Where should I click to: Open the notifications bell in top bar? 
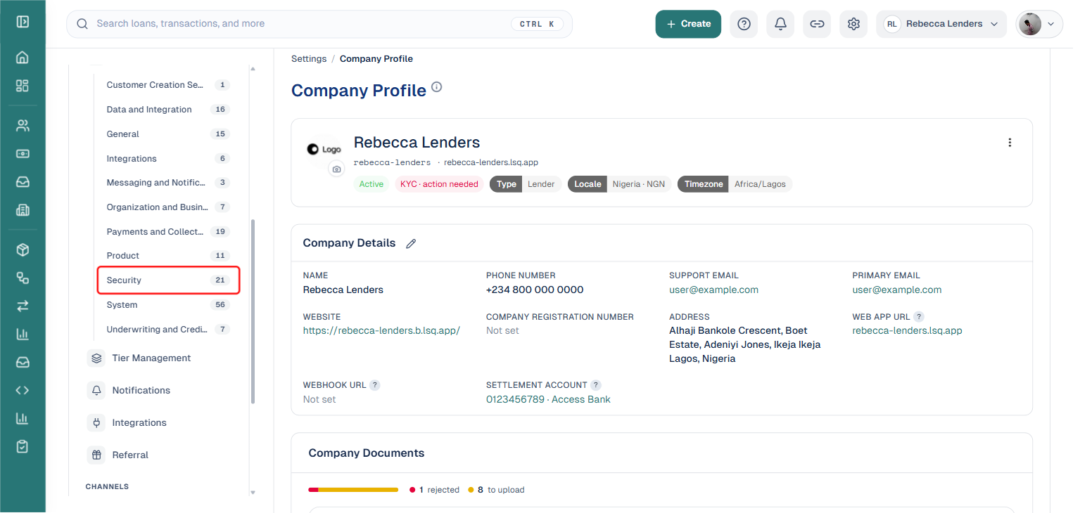point(780,24)
